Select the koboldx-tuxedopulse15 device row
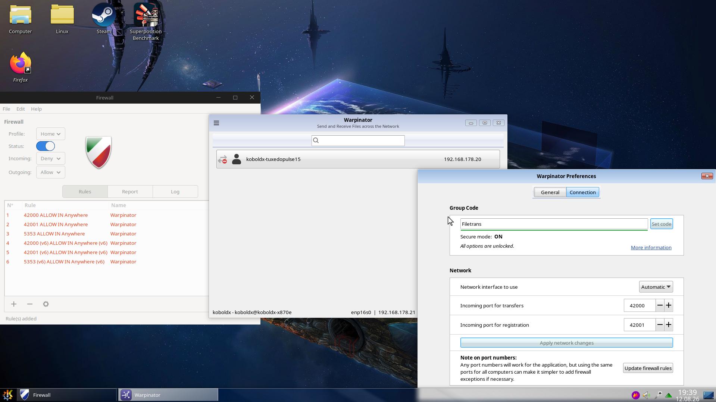The width and height of the screenshot is (716, 402). click(x=358, y=159)
